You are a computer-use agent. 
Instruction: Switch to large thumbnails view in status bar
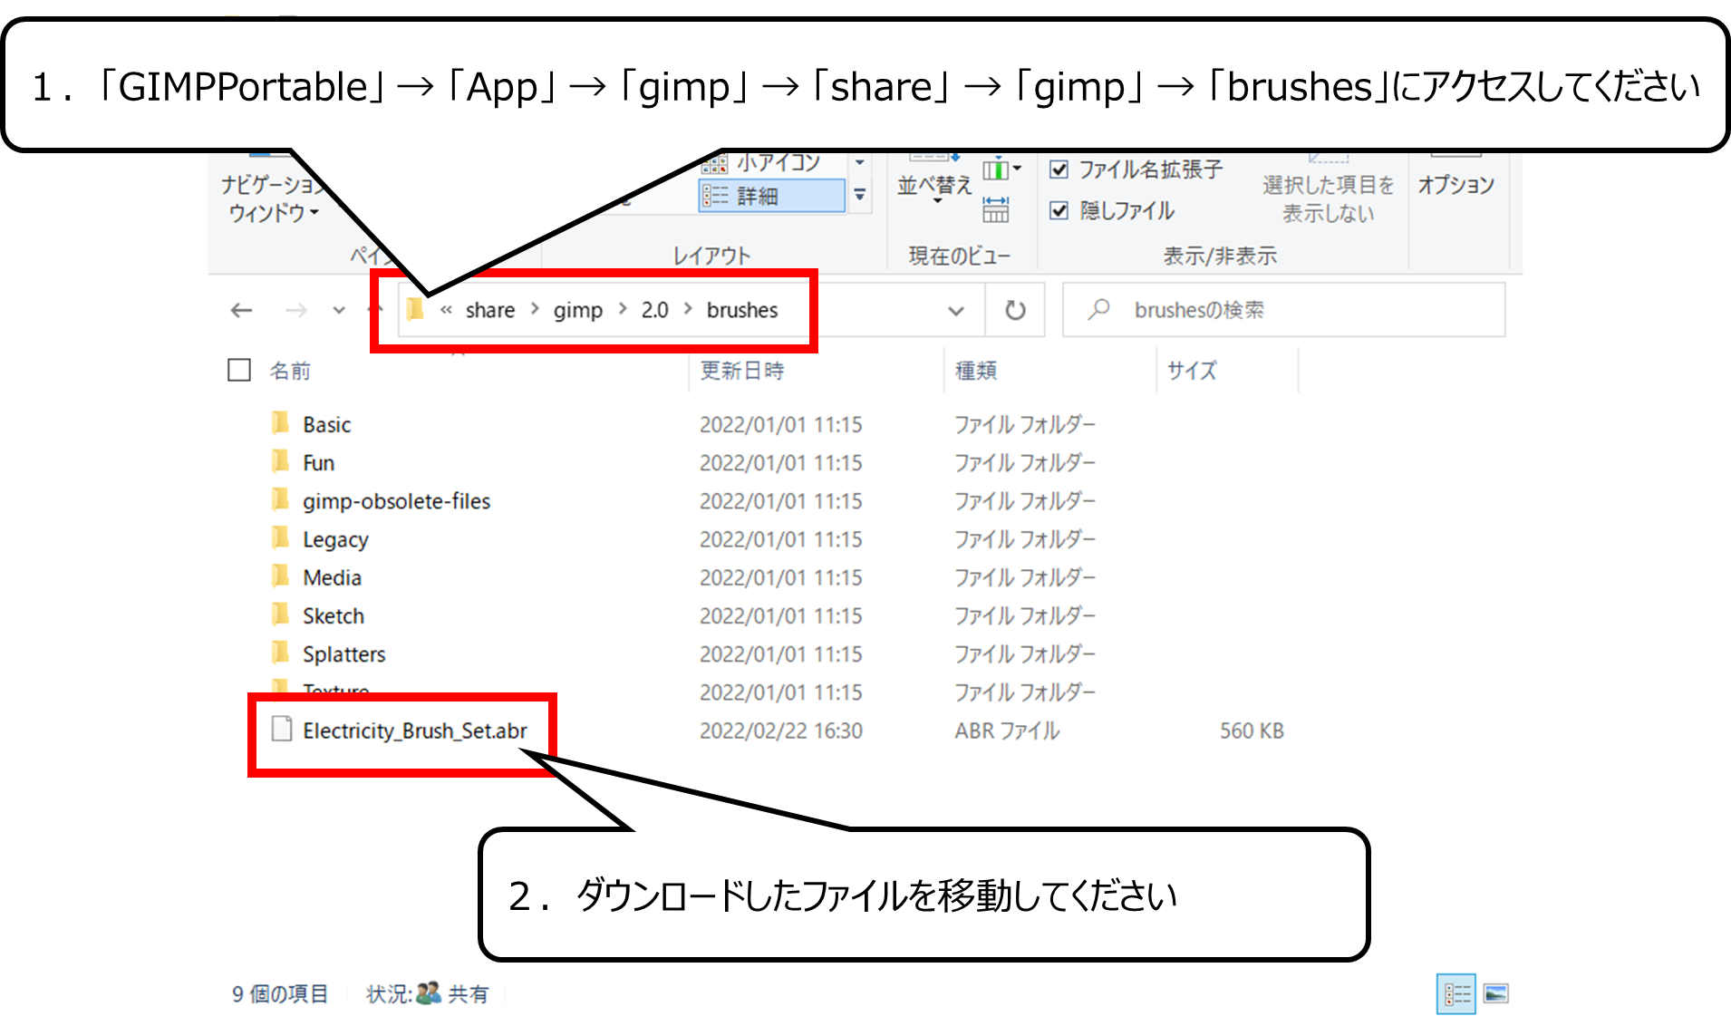(x=1496, y=994)
